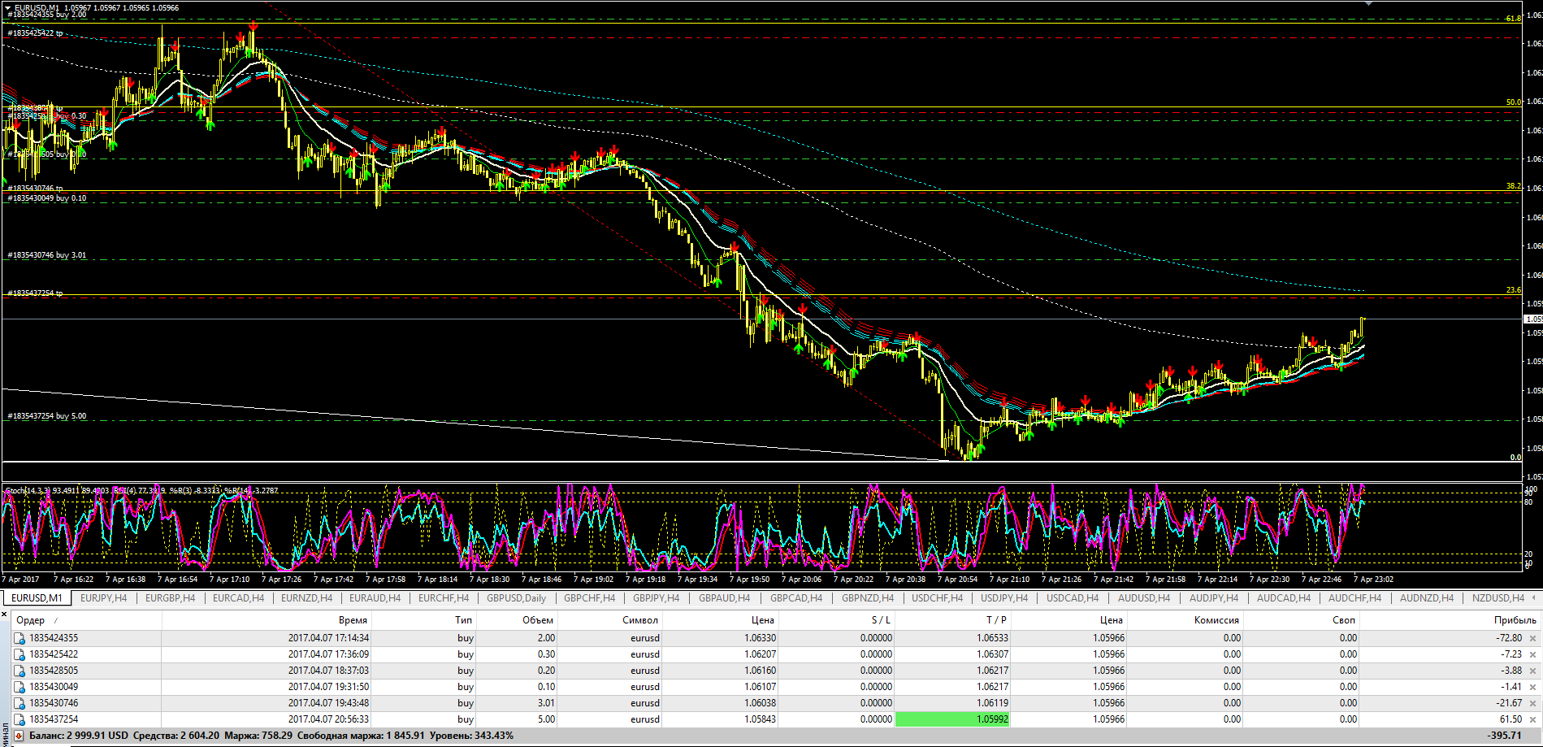The width and height of the screenshot is (1543, 747).
Task: Open the EURUSD,M1 chart title dropdown triangle
Action: coord(8,8)
